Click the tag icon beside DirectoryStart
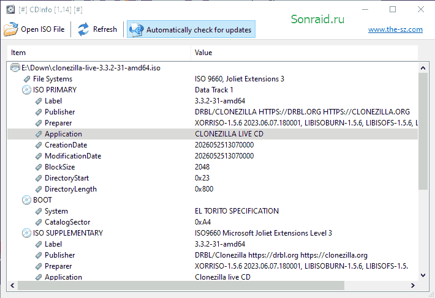Image resolution: width=435 pixels, height=298 pixels. point(39,178)
